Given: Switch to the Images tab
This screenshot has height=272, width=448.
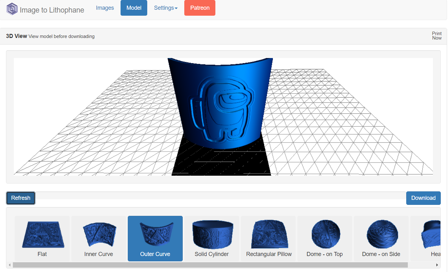Looking at the screenshot, I should (105, 8).
